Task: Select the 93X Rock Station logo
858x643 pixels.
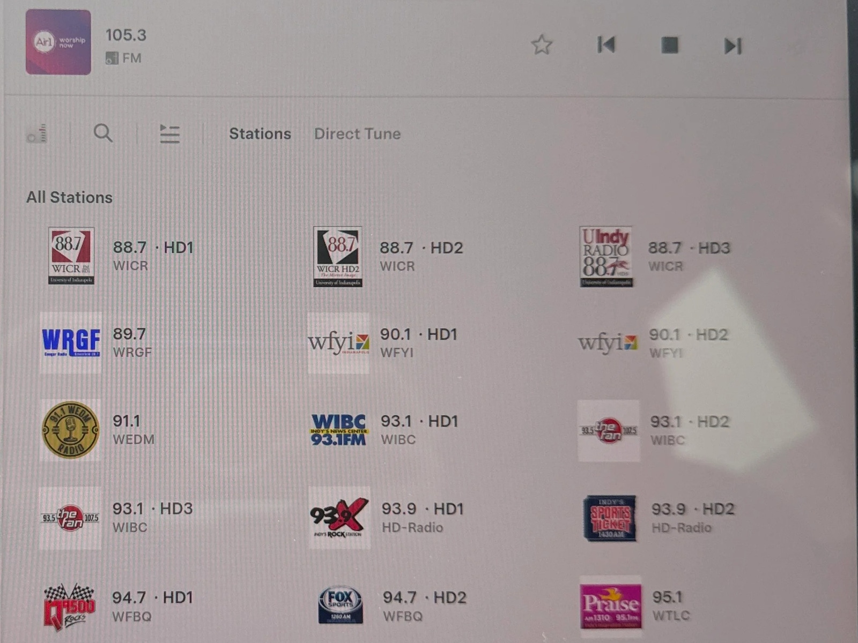Action: coord(339,518)
